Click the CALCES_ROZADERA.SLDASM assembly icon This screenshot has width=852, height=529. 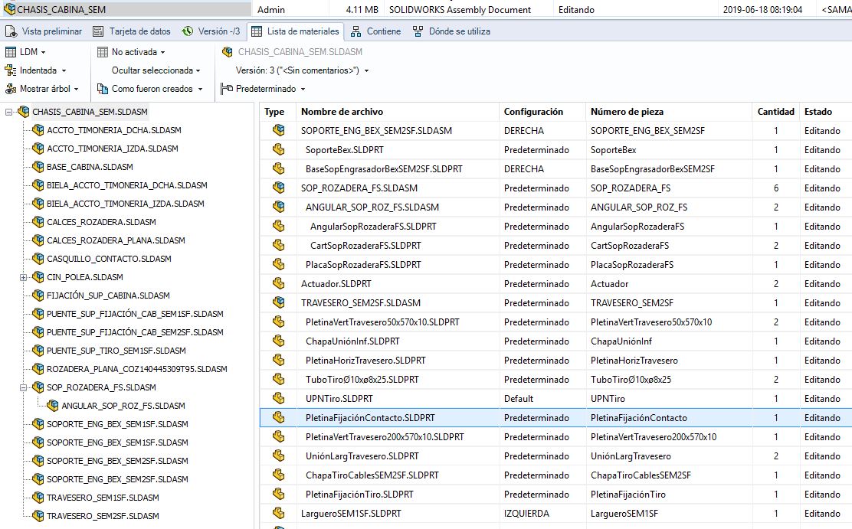[x=38, y=222]
